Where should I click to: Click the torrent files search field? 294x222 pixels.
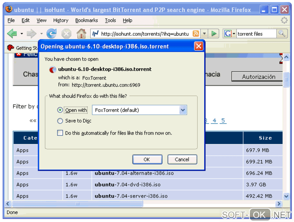[256, 34]
